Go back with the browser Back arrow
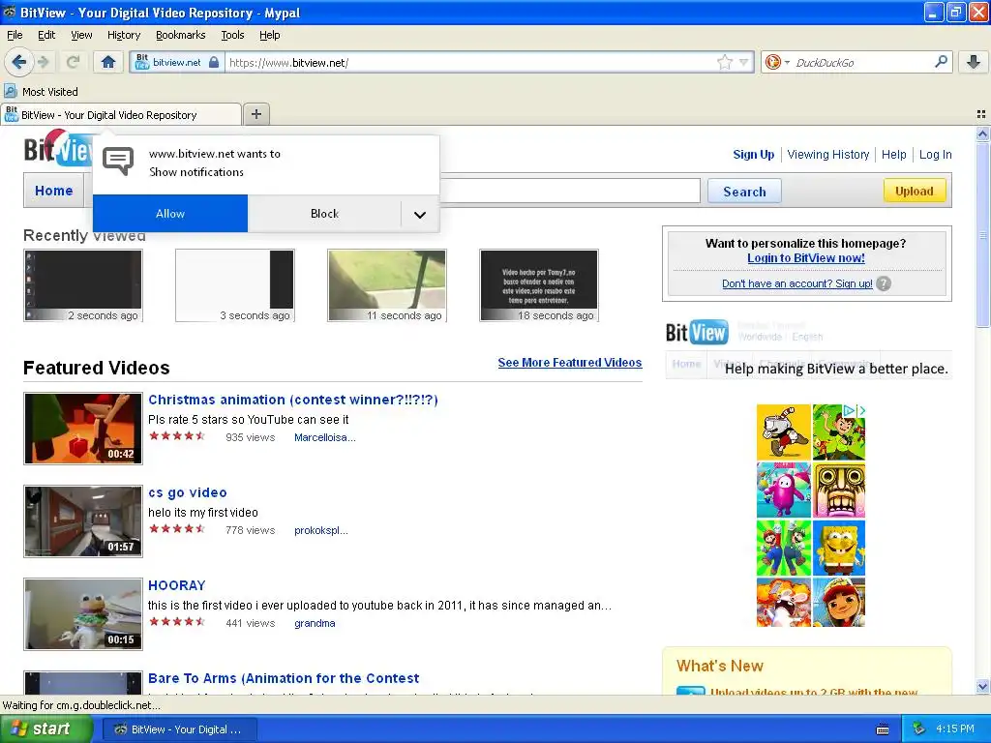This screenshot has width=991, height=743. [18, 62]
